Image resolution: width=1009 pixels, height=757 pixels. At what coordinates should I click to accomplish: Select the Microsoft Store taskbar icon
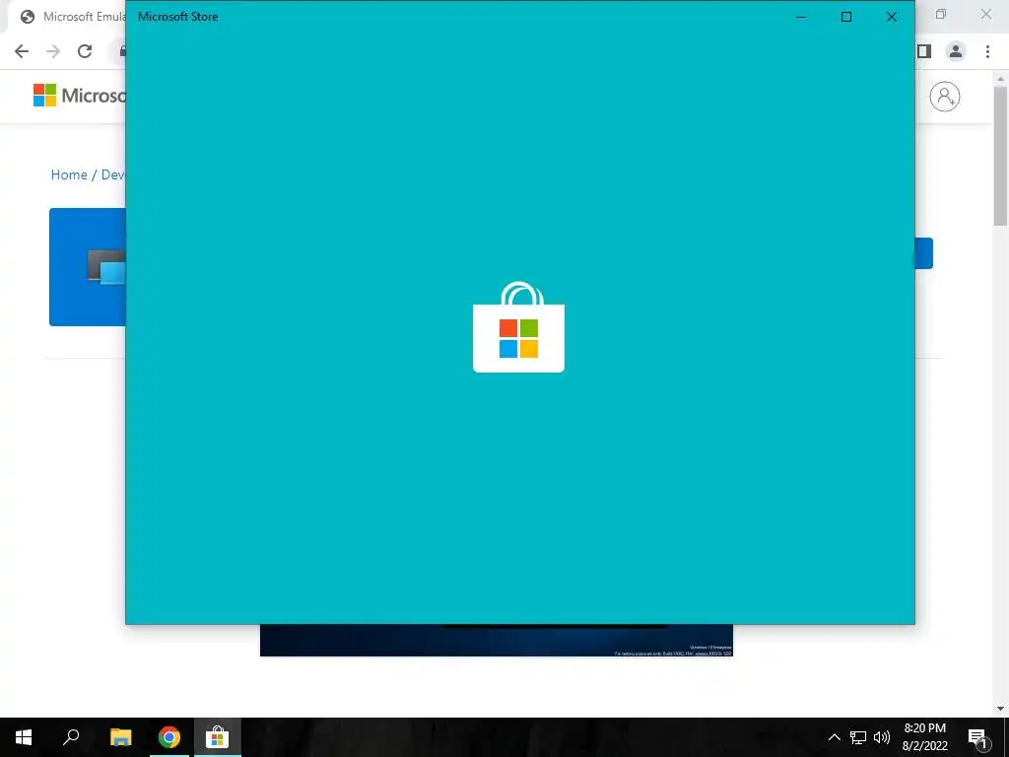[x=218, y=737]
